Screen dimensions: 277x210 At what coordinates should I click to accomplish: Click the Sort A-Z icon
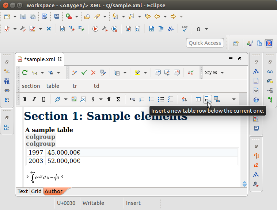point(184,100)
